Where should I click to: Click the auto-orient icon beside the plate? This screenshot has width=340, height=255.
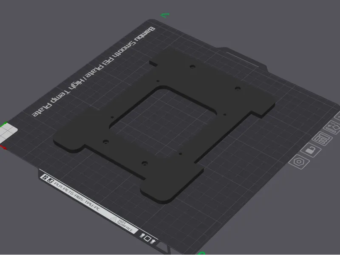(x=332, y=127)
